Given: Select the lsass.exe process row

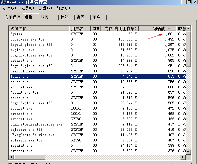Looking at the screenshot, I should (x=98, y=76).
